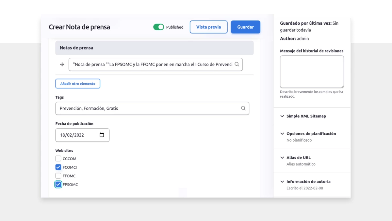Expand Opciones de planificación section
The width and height of the screenshot is (392, 221).
point(312,137)
